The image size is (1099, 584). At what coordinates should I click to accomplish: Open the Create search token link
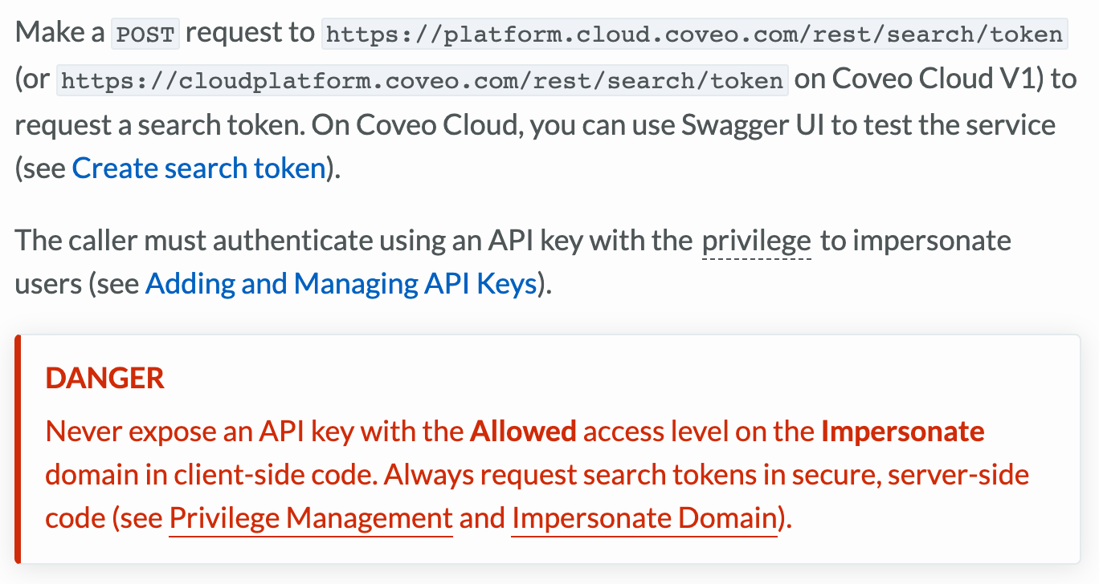coord(198,168)
